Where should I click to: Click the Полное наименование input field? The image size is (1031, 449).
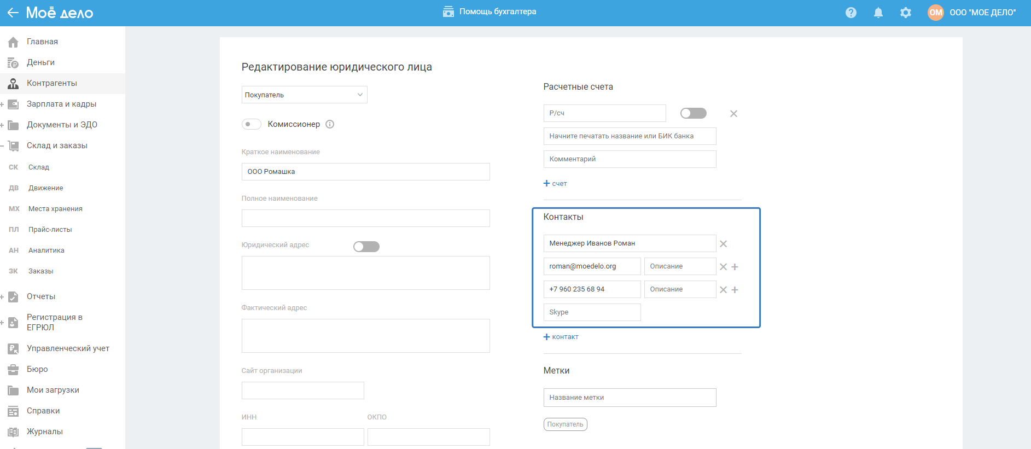365,218
